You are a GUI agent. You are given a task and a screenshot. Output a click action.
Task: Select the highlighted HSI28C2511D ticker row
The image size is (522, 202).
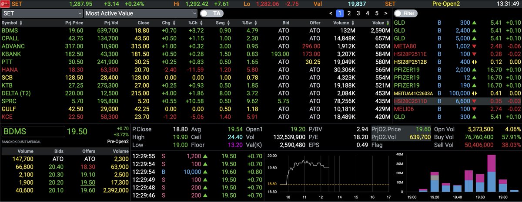[457, 101]
